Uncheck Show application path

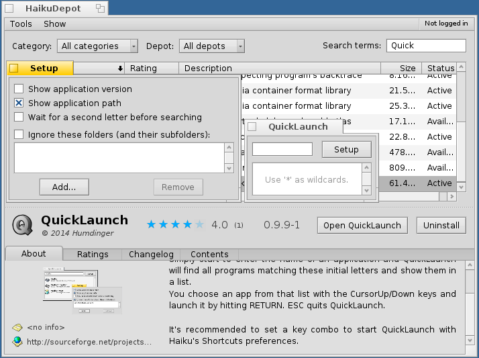point(19,103)
